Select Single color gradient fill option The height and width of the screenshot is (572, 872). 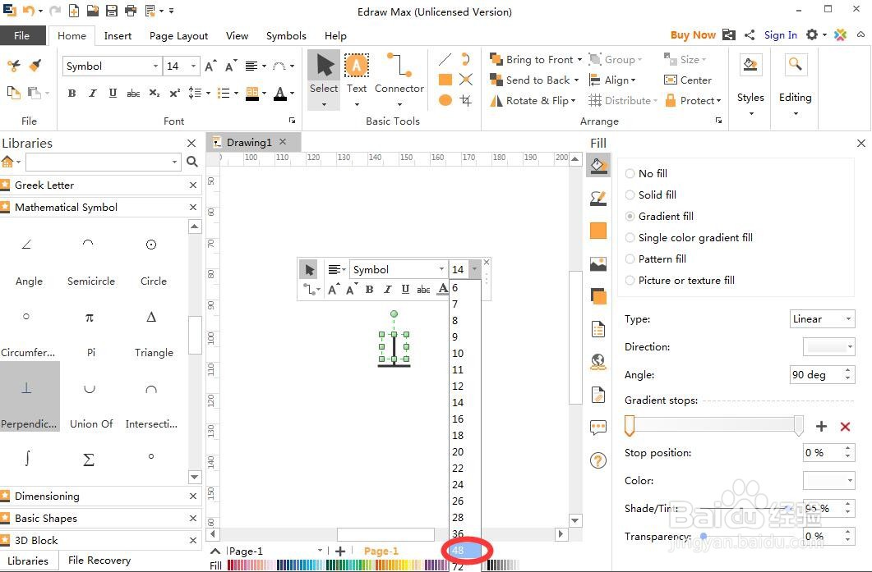[x=689, y=238]
